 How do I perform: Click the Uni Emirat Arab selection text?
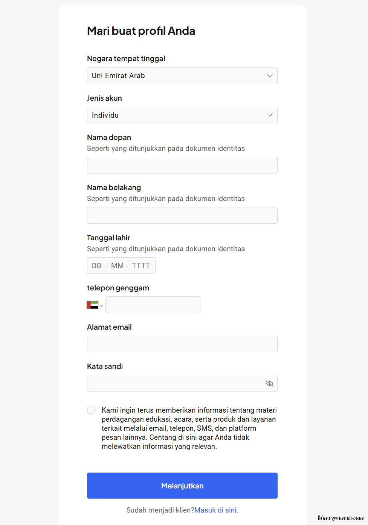118,76
